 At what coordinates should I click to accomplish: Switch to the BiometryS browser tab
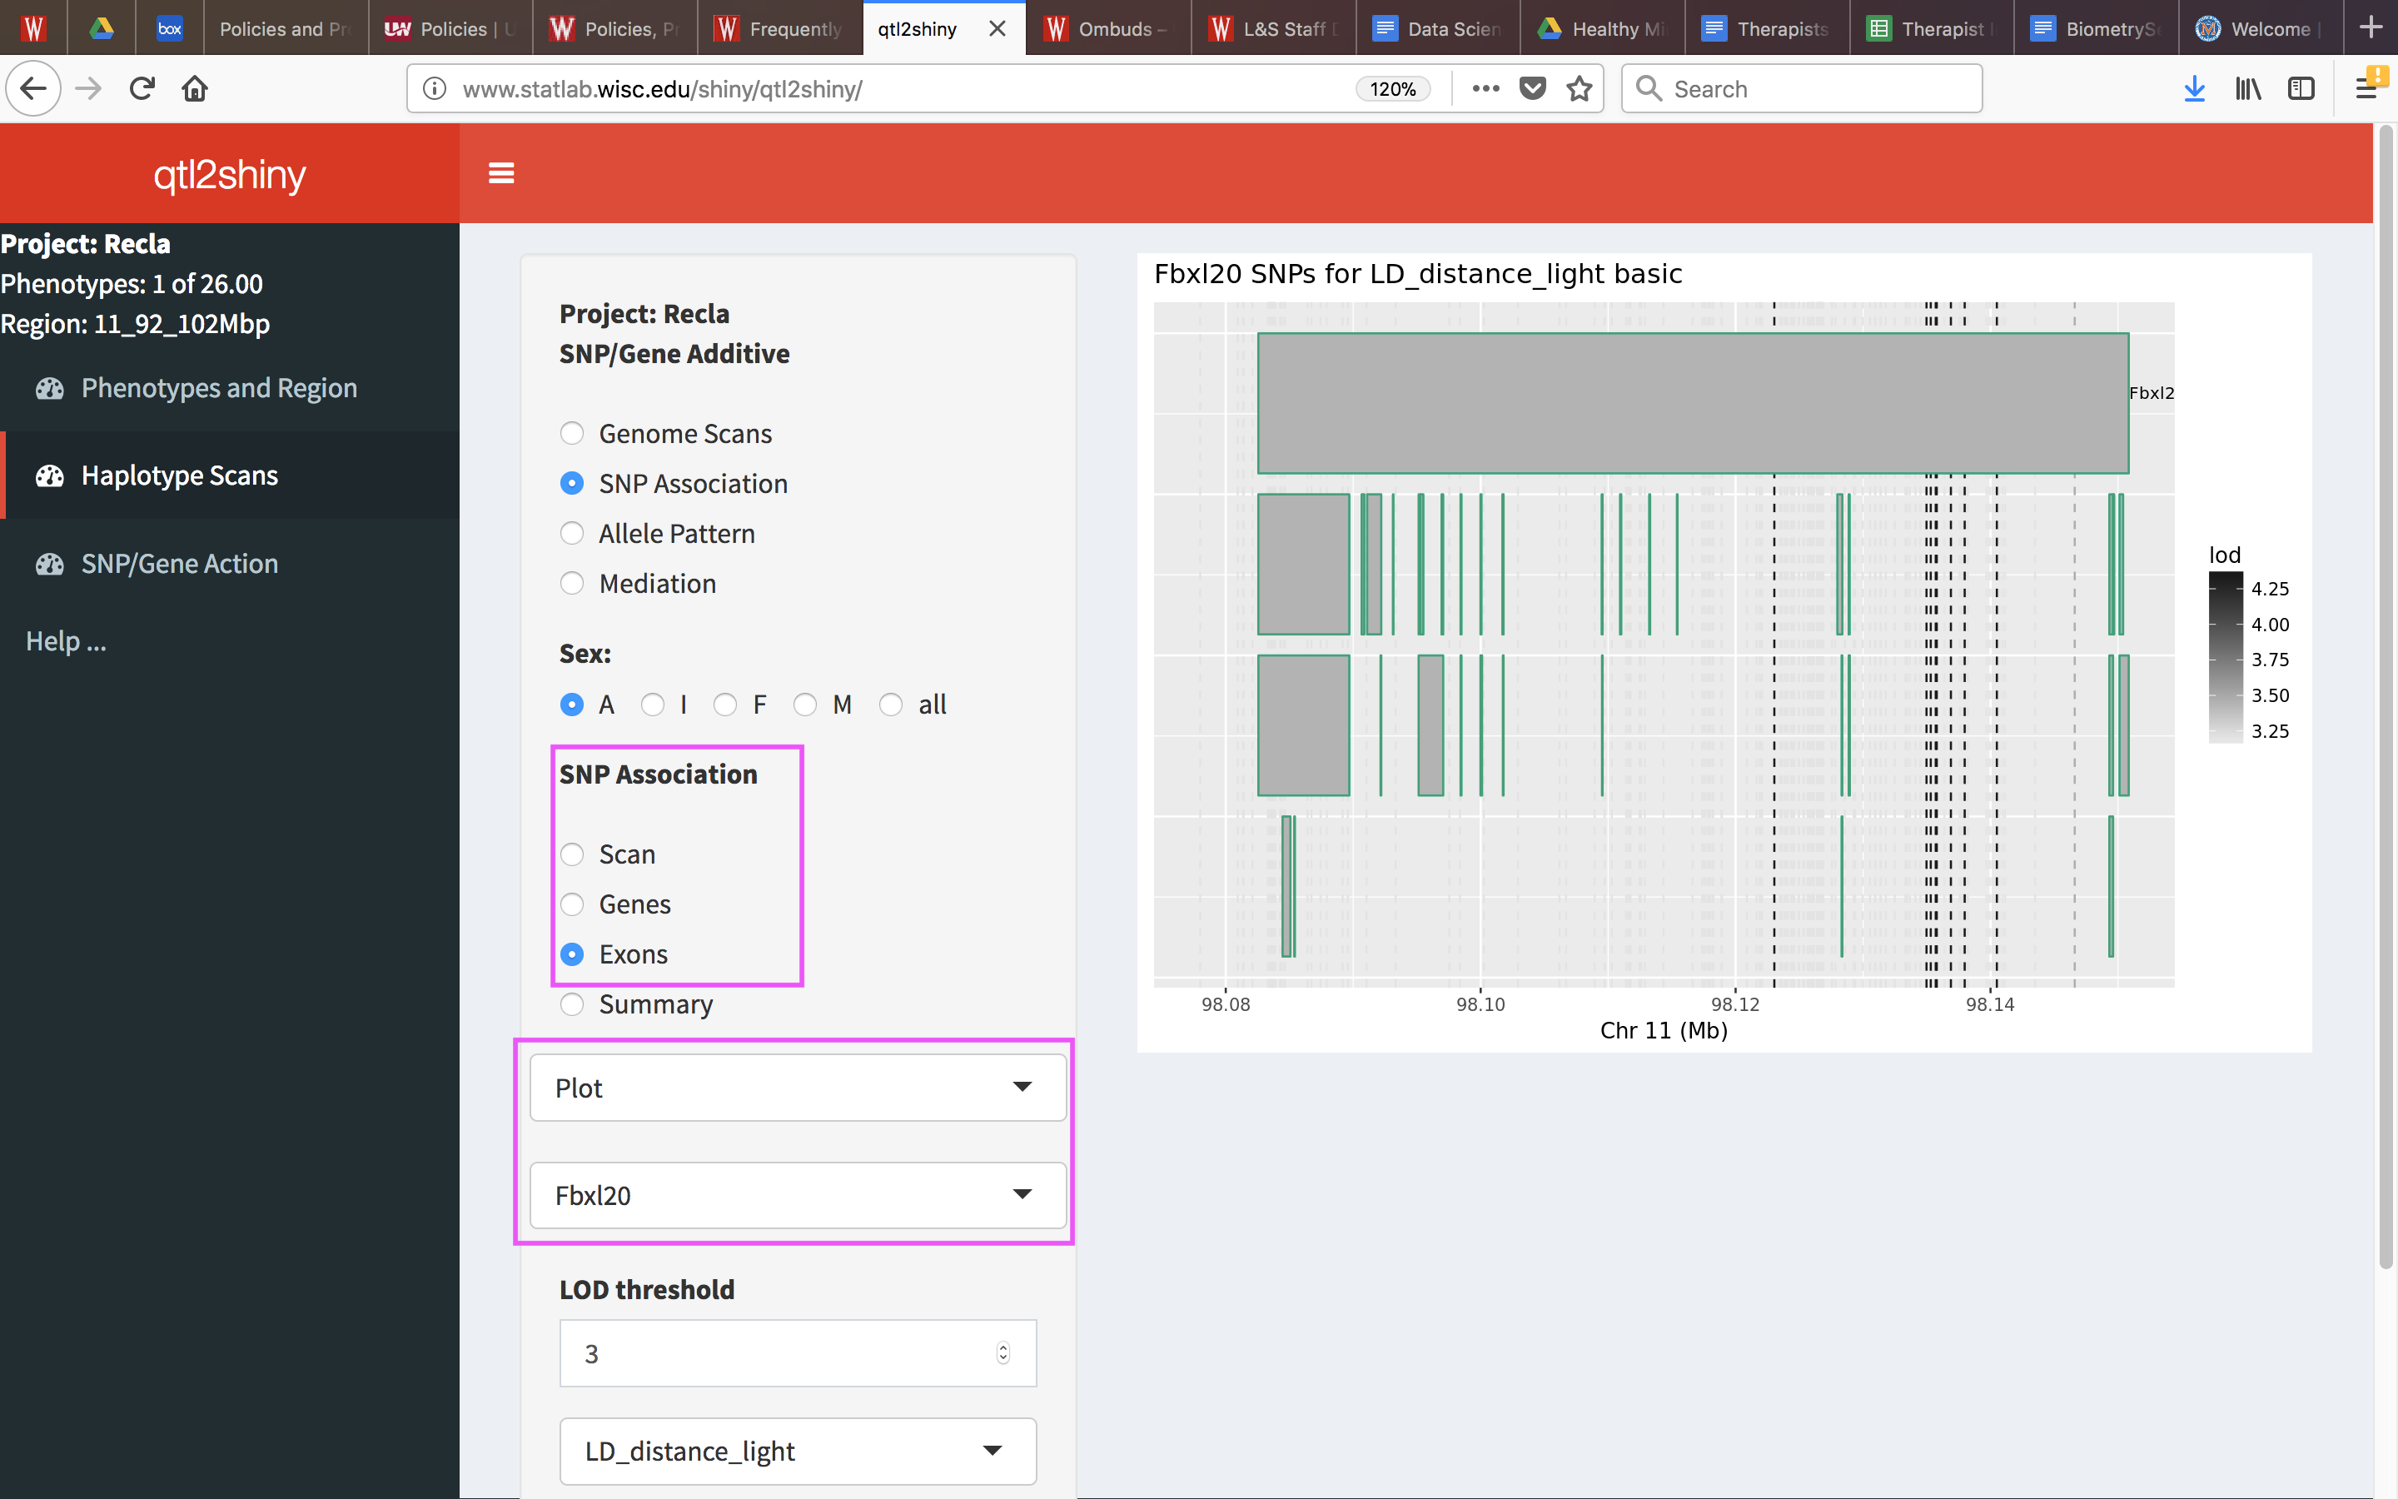tap(2095, 29)
